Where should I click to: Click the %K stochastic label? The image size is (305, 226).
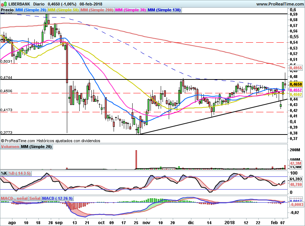coord(4,173)
